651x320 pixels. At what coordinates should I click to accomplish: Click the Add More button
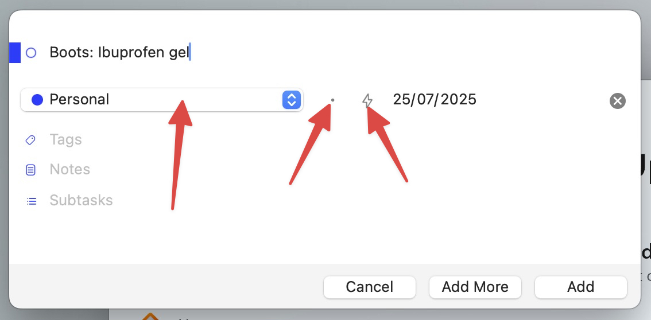click(475, 287)
